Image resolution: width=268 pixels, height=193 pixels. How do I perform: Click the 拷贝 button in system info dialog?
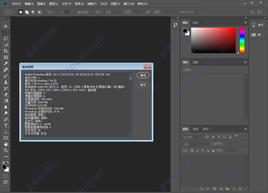coord(143,85)
